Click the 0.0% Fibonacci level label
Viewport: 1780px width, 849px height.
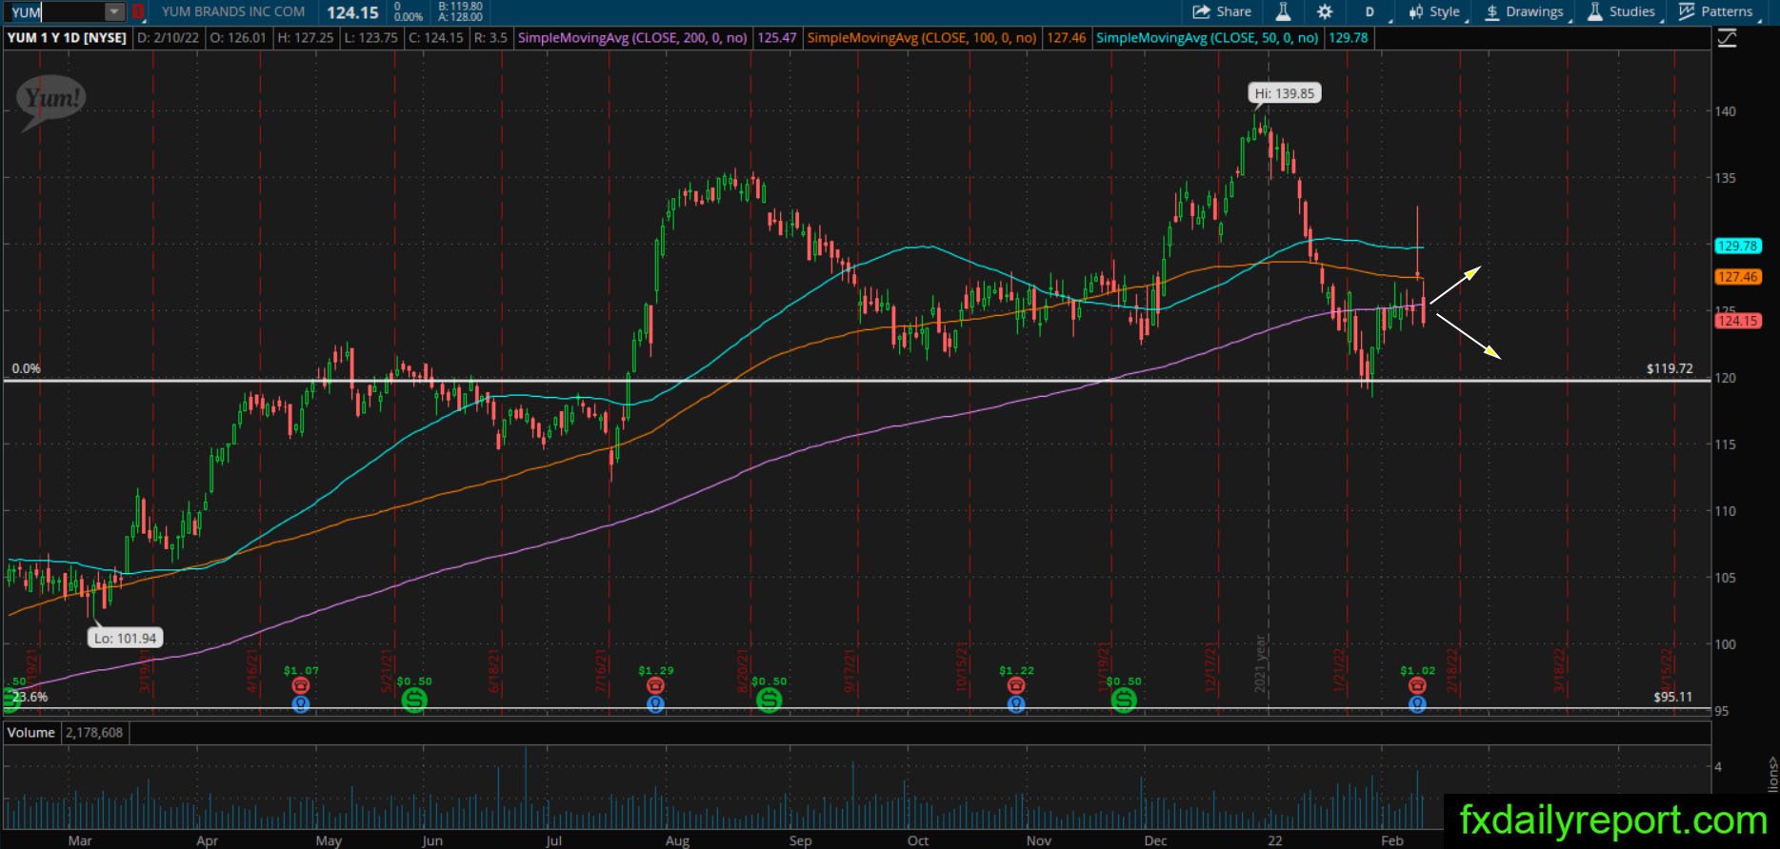tap(26, 368)
